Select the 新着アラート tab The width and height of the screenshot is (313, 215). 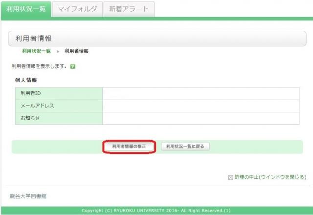click(129, 9)
